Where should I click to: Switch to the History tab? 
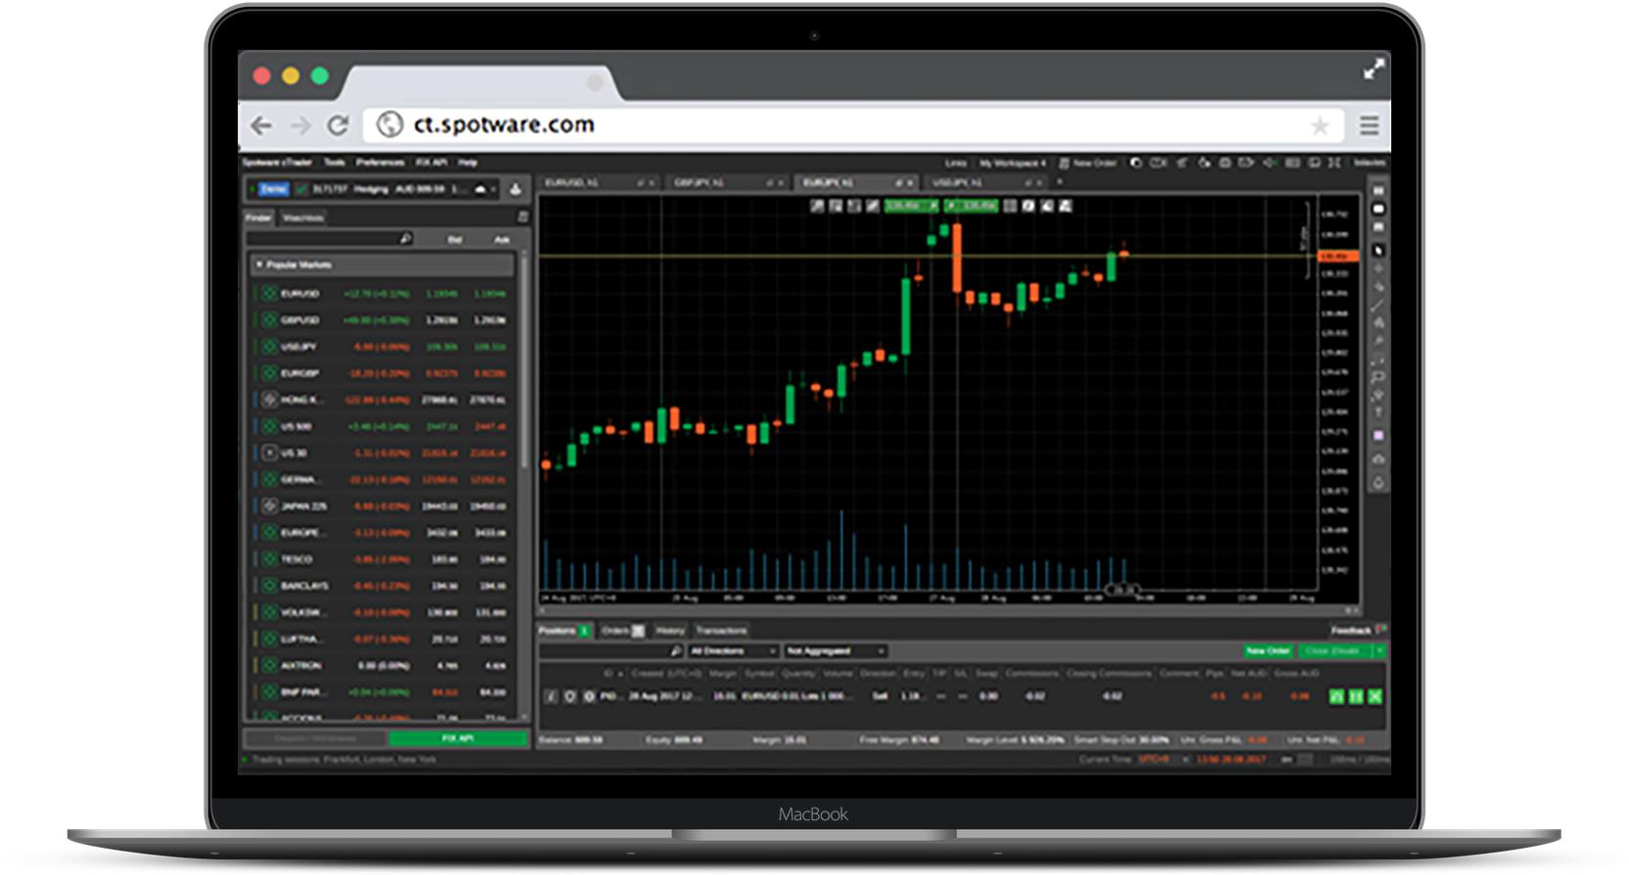click(x=670, y=631)
